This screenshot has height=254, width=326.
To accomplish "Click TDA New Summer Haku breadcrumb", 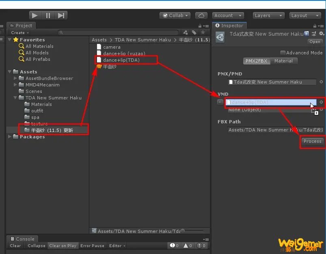I will [142, 40].
